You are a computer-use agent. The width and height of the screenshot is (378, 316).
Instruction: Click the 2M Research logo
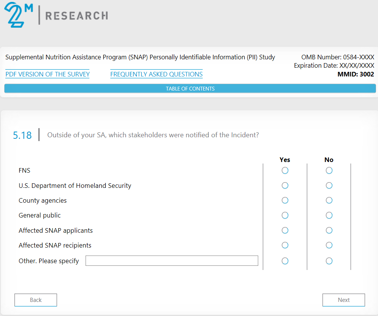pos(56,15)
